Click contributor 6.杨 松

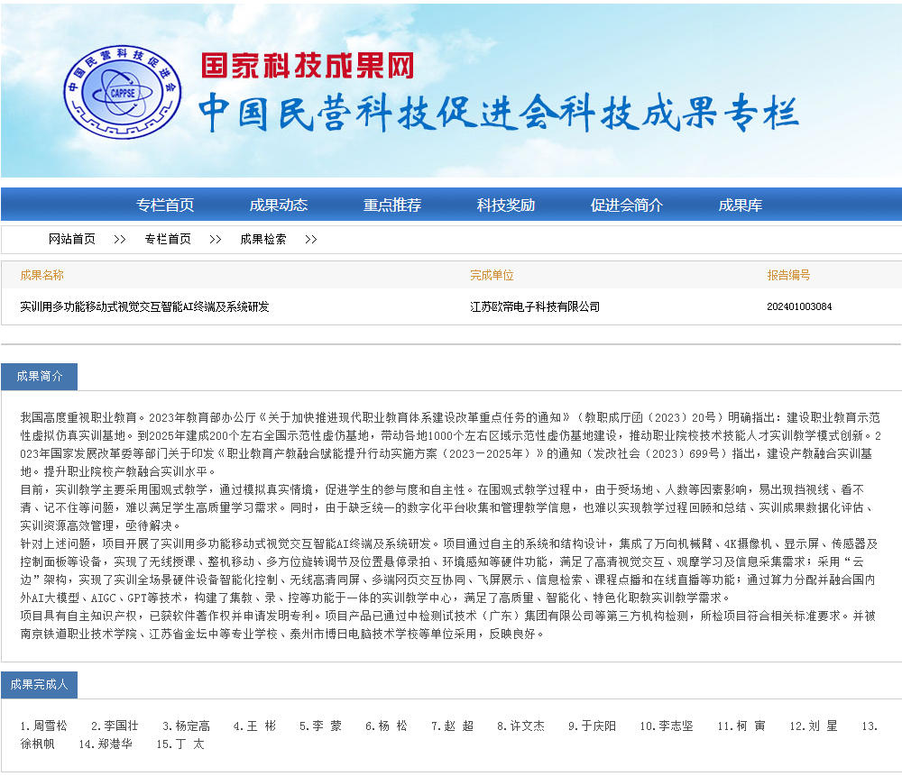[387, 726]
